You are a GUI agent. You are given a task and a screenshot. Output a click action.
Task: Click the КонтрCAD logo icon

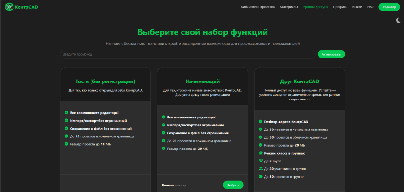[x=9, y=7]
